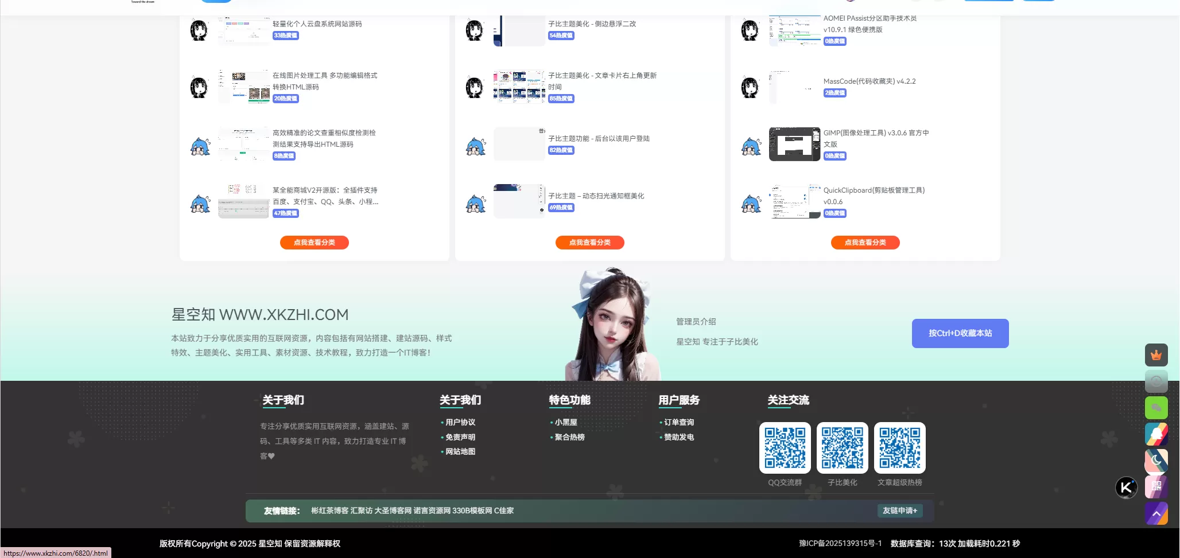The height and width of the screenshot is (558, 1180).
Task: Click the 按Ctrl+D收藏本站 button
Action: (960, 333)
